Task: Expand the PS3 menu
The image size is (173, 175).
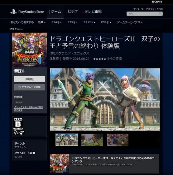Action: tap(72, 22)
